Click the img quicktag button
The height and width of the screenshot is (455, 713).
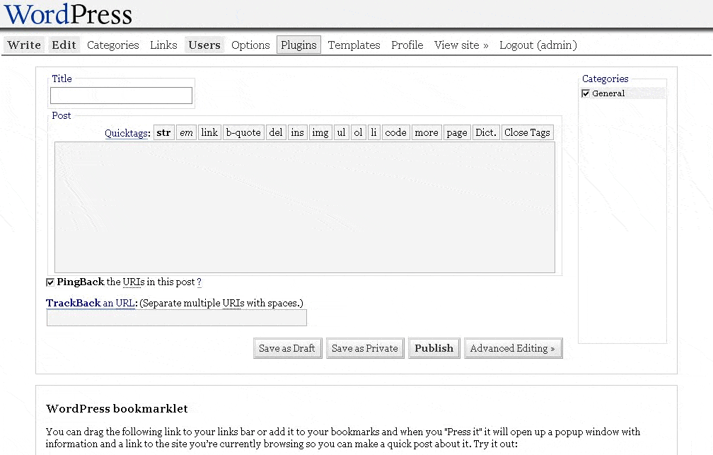click(x=320, y=132)
